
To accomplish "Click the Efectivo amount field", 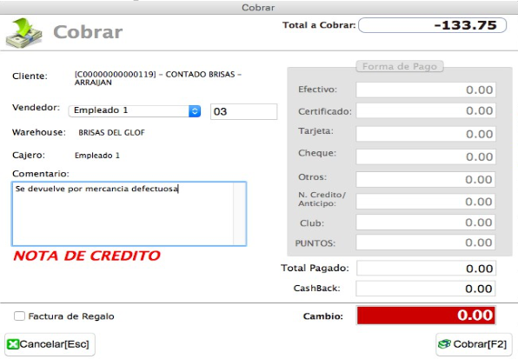I will click(x=426, y=90).
